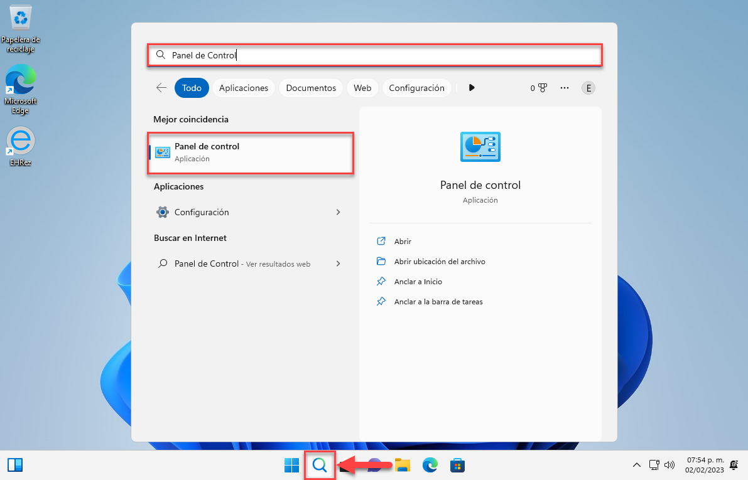Click the search box in the panel
Viewport: 748px width, 480px height.
[x=374, y=55]
